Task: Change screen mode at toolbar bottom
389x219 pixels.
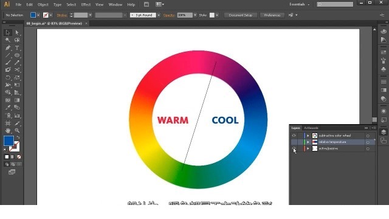Action: click(x=12, y=172)
